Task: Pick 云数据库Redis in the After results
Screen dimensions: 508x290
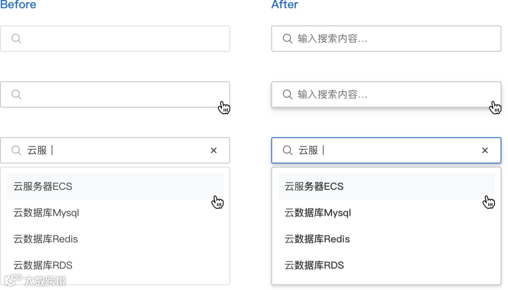Action: tap(317, 239)
